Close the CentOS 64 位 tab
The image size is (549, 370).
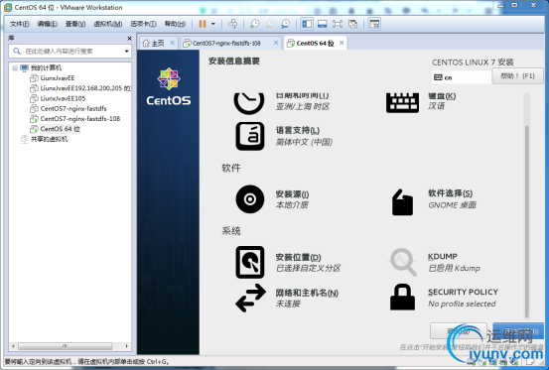(x=342, y=43)
